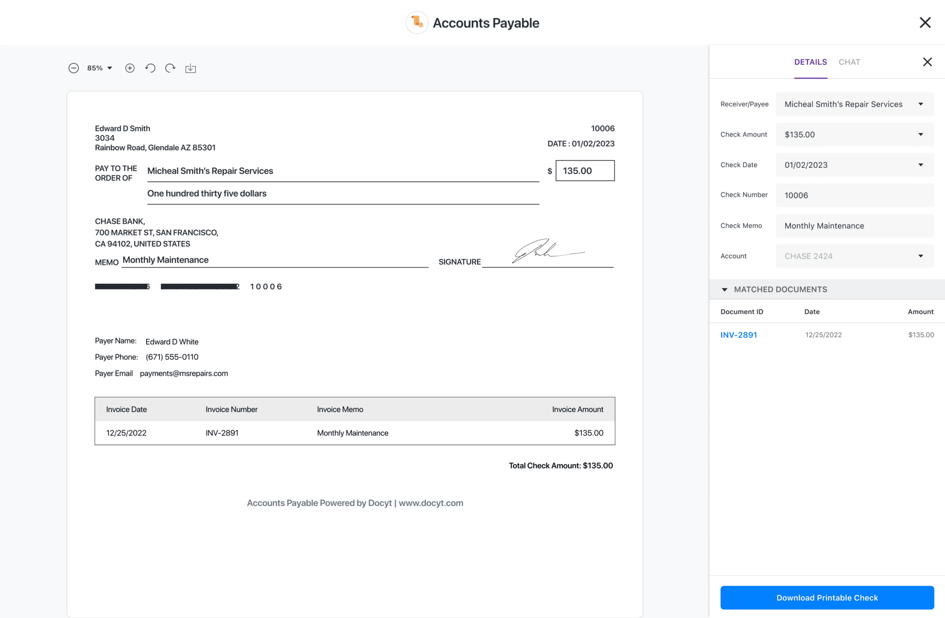Click the Check Number input field

click(x=854, y=195)
